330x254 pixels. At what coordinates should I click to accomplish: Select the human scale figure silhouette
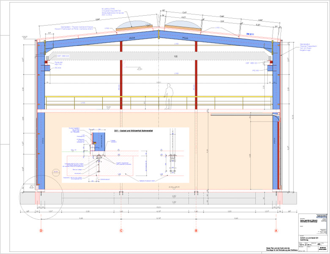coord(168,95)
